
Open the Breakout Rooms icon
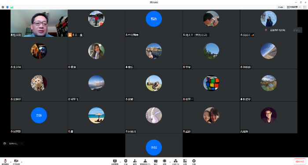pos(176,161)
